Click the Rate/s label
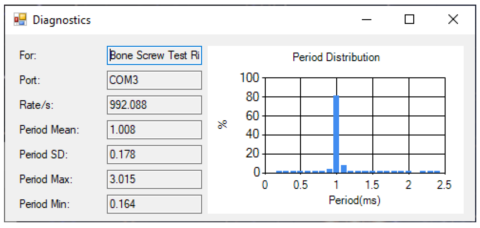This screenshot has height=228, width=480. tap(36, 105)
